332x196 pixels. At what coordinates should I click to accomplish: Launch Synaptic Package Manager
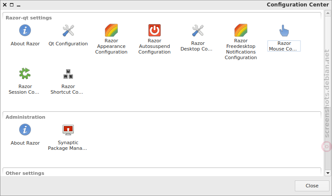coord(68,130)
